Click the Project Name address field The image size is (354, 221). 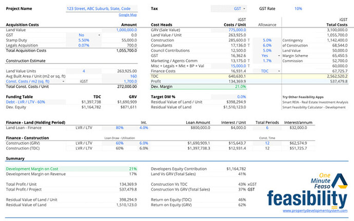point(102,9)
